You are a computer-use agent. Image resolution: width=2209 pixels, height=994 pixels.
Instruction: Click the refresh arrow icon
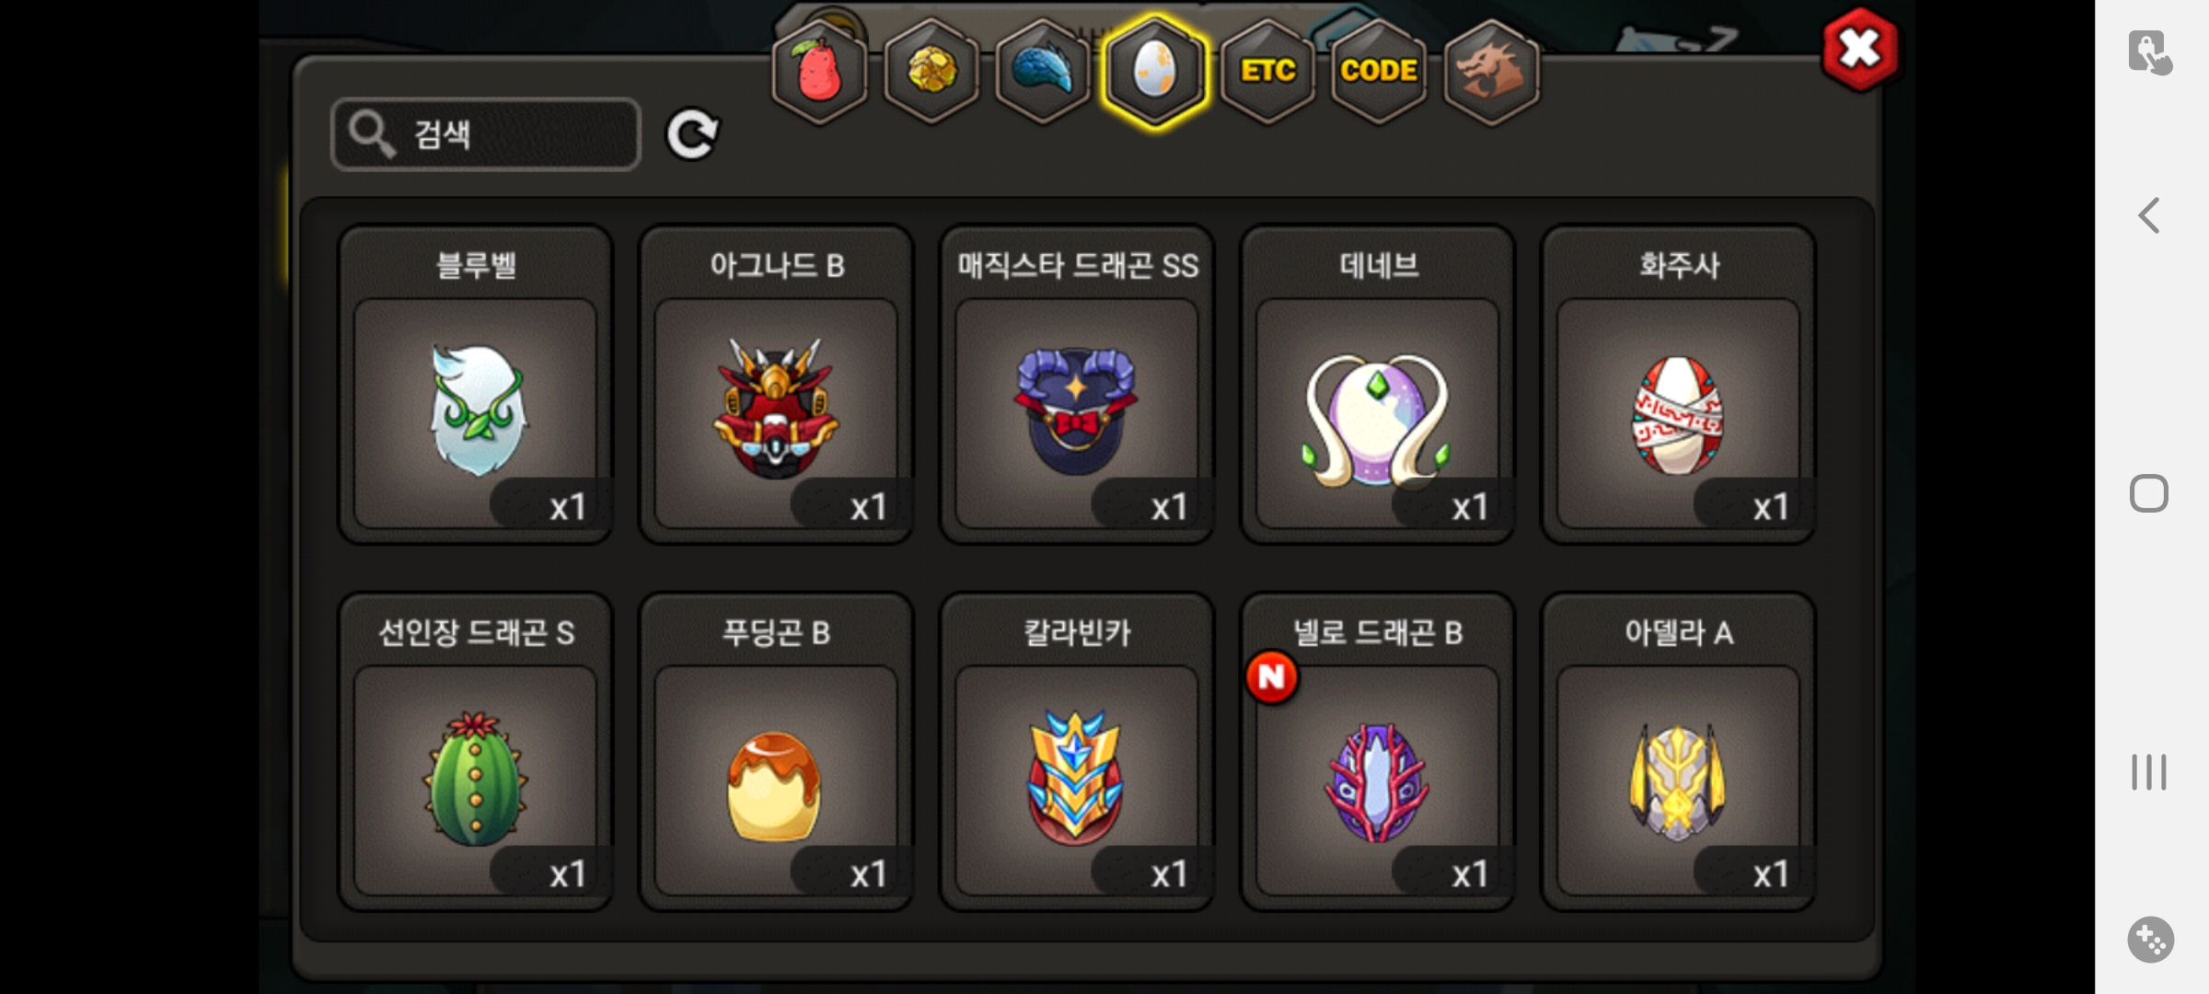[692, 135]
